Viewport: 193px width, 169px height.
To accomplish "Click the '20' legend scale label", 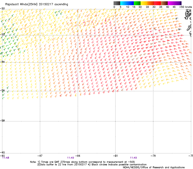I will 140,7.
